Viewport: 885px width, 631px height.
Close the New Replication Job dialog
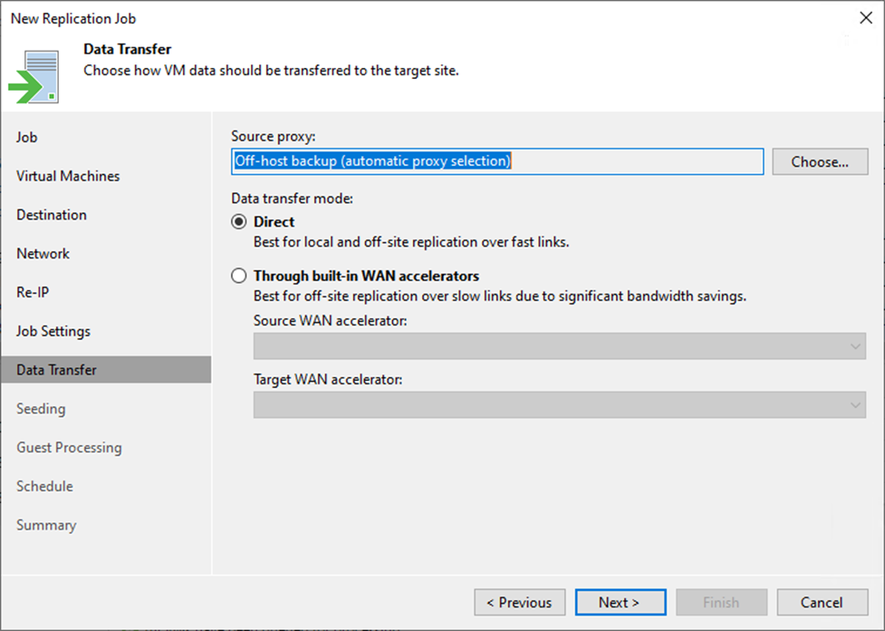click(x=864, y=18)
